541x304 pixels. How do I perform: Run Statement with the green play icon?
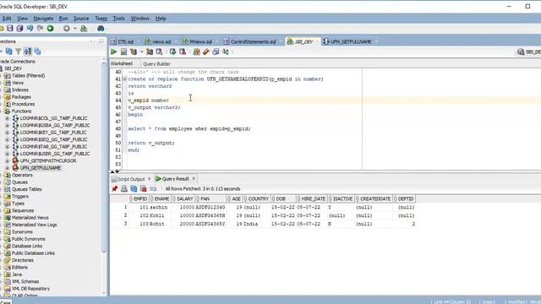(x=113, y=52)
